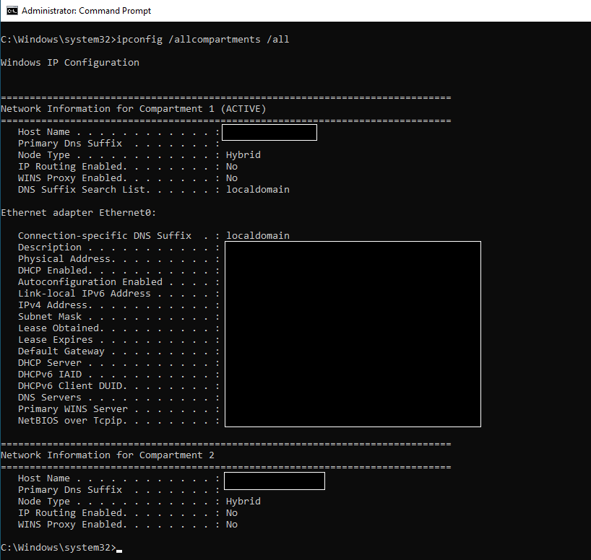591x560 pixels.
Task: Click the Default Gateway label
Action: (x=61, y=351)
